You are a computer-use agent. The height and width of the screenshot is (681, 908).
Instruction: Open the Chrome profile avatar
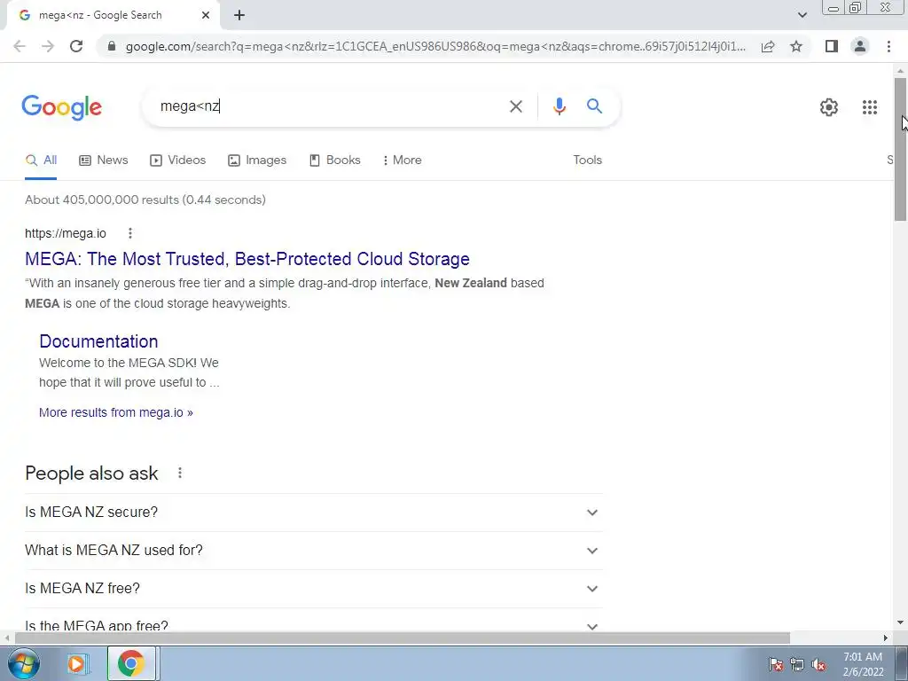(860, 46)
